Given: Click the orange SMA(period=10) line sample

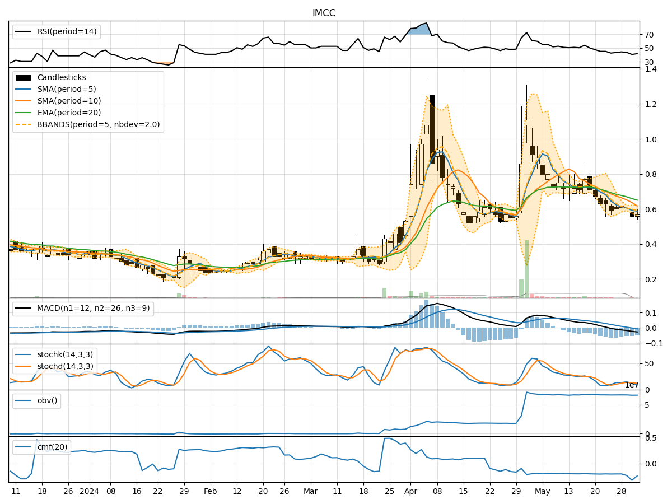Looking at the screenshot, I should pos(22,102).
